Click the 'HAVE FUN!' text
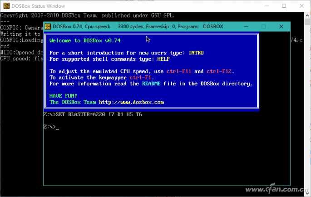Image resolution: width=311 pixels, height=197 pixels. (63, 96)
